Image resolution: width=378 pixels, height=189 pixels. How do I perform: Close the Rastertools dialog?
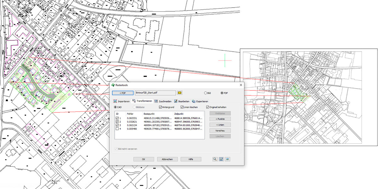(x=241, y=85)
